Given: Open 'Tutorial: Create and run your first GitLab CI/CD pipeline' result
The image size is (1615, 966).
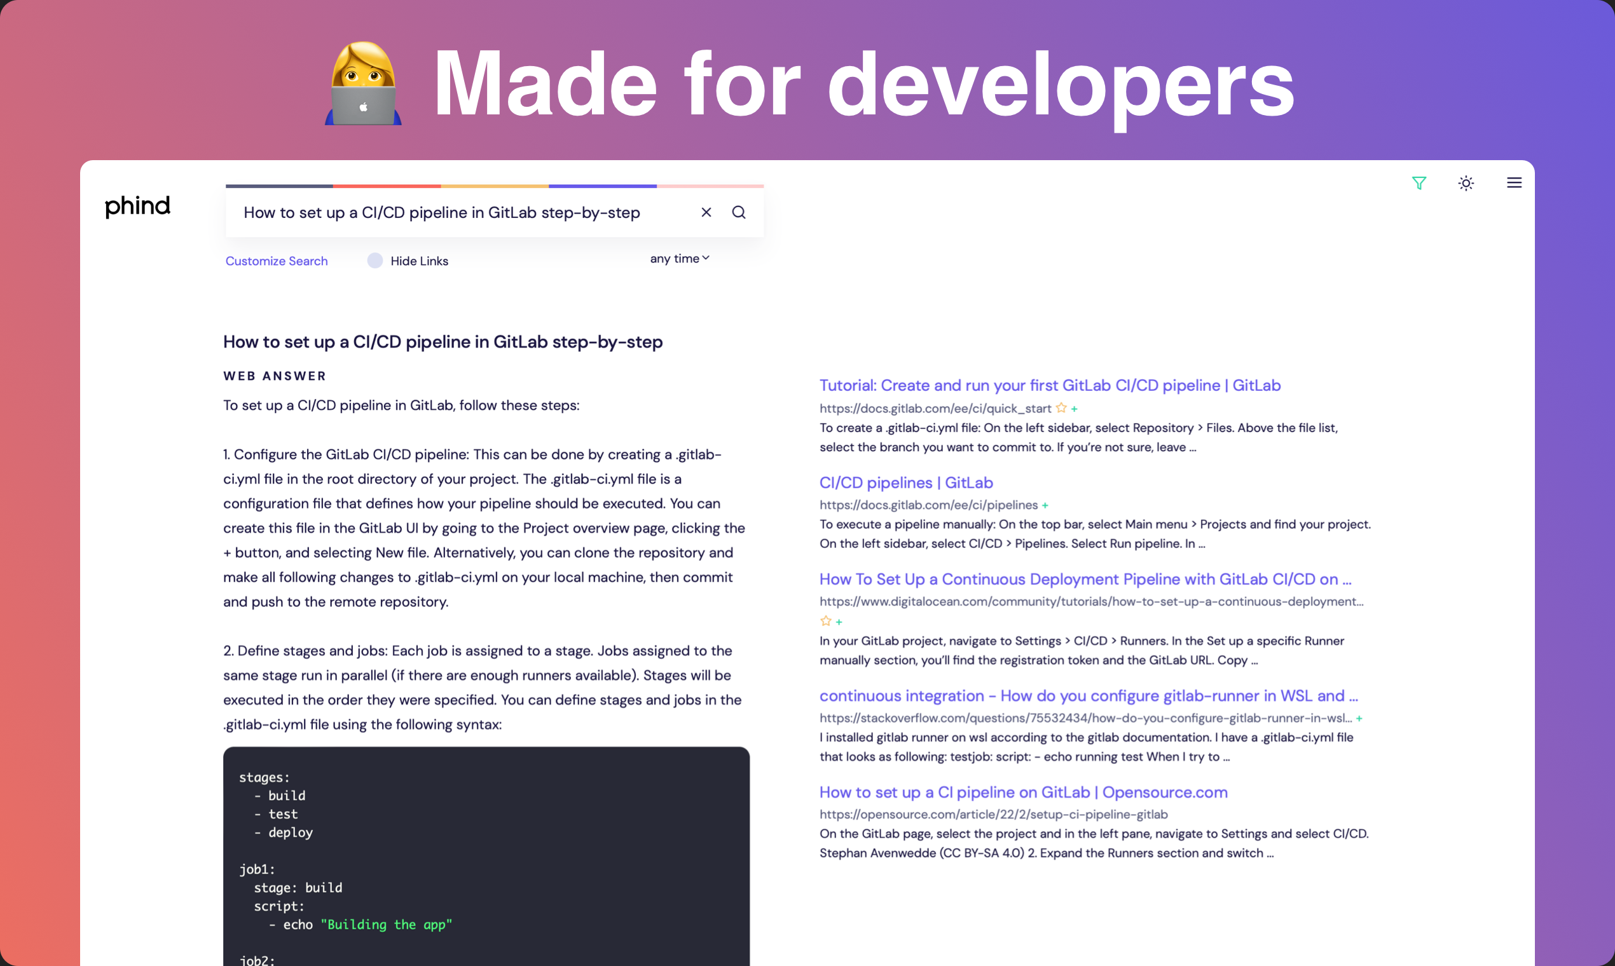Looking at the screenshot, I should pos(1050,385).
